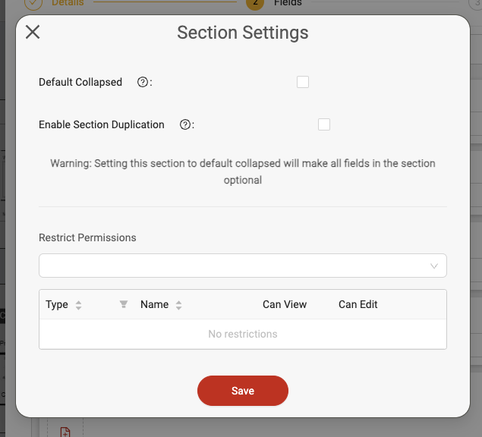The width and height of the screenshot is (482, 437).
Task: Click the Restrict Permissions dropdown chevron
Action: [434, 266]
